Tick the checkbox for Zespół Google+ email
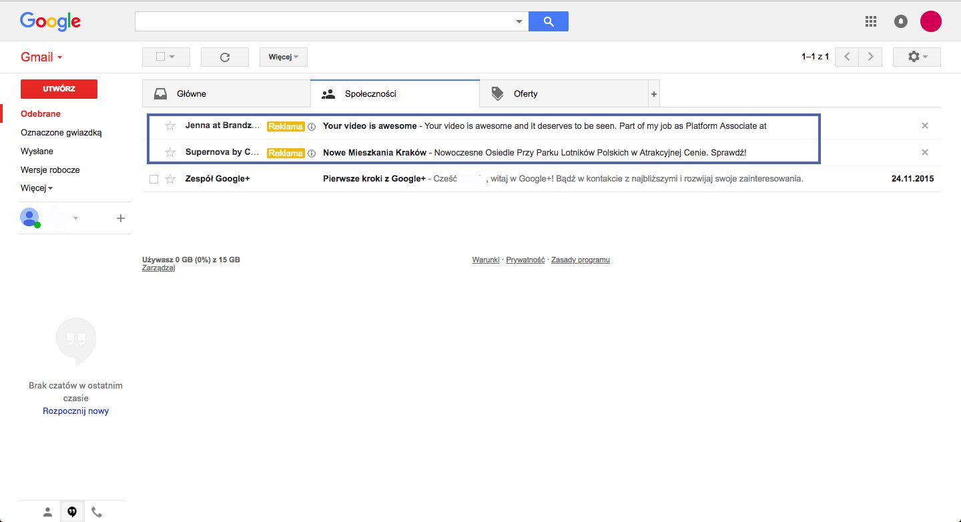The height and width of the screenshot is (522, 961). (154, 179)
